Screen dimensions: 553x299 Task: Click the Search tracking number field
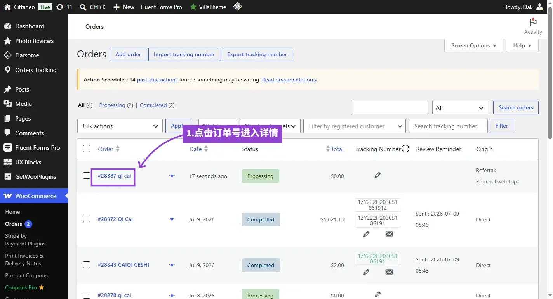448,126
